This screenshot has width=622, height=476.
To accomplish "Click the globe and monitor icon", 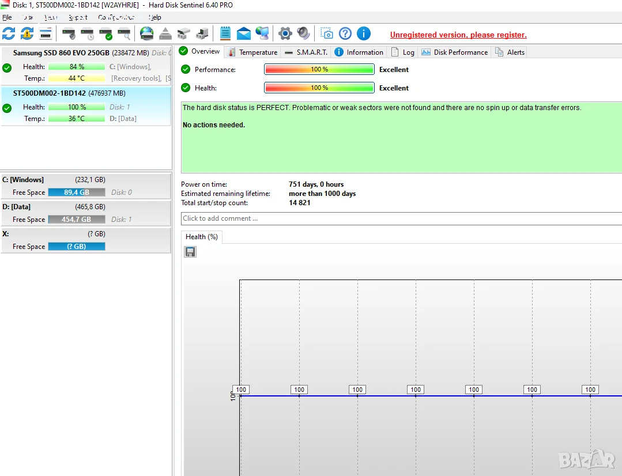I will point(262,34).
